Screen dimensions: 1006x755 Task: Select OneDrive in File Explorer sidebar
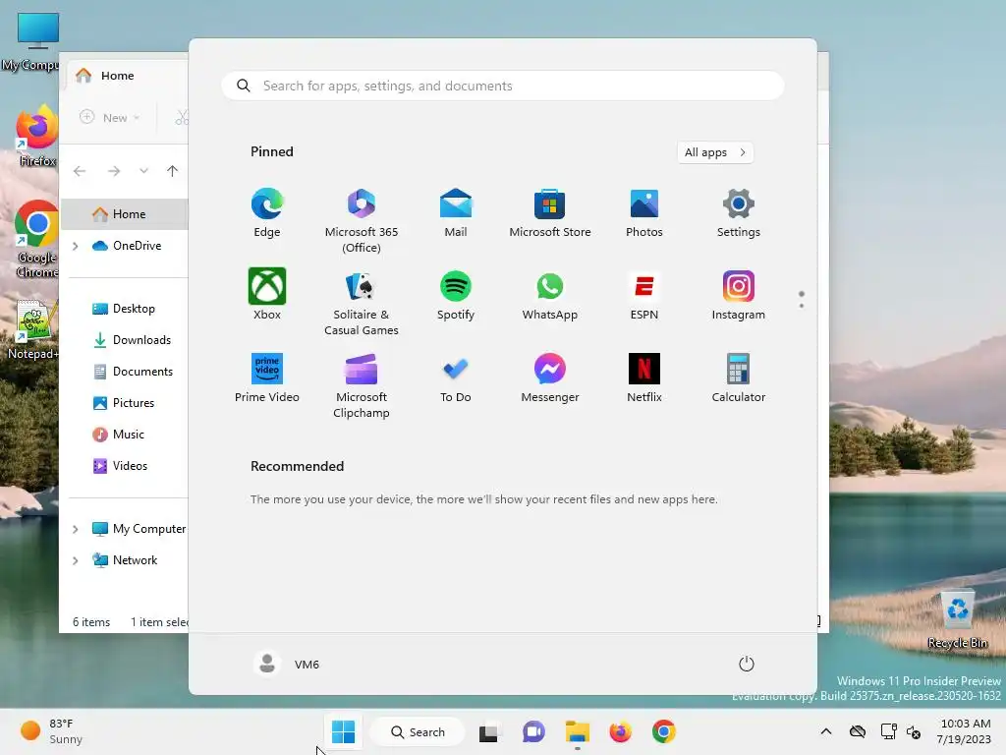coord(127,245)
